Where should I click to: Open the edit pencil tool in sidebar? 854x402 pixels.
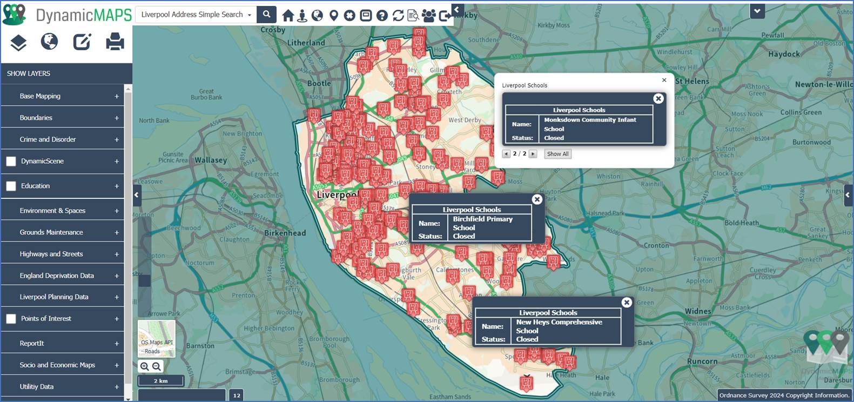(x=82, y=42)
